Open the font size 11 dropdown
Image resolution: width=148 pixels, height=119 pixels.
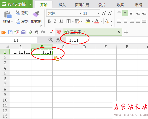98,13
